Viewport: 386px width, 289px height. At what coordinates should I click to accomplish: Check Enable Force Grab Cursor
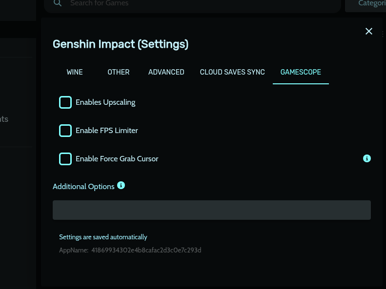point(65,159)
